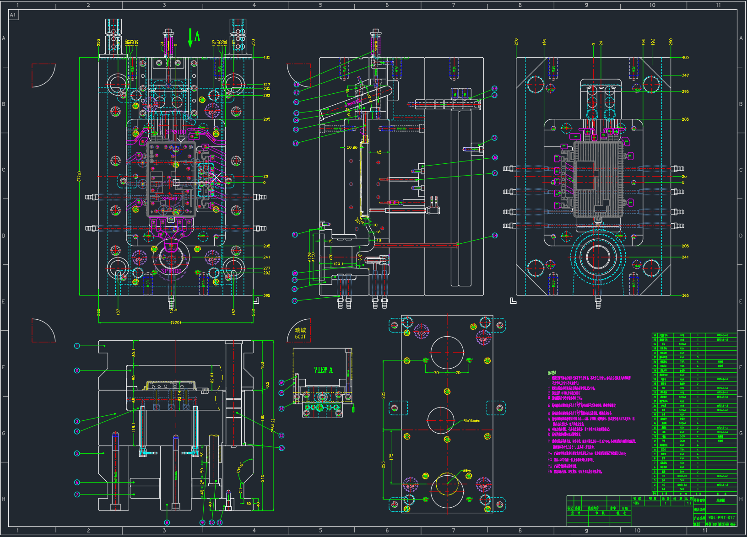Select the 904-PRT-077 product number cell

pos(721,518)
